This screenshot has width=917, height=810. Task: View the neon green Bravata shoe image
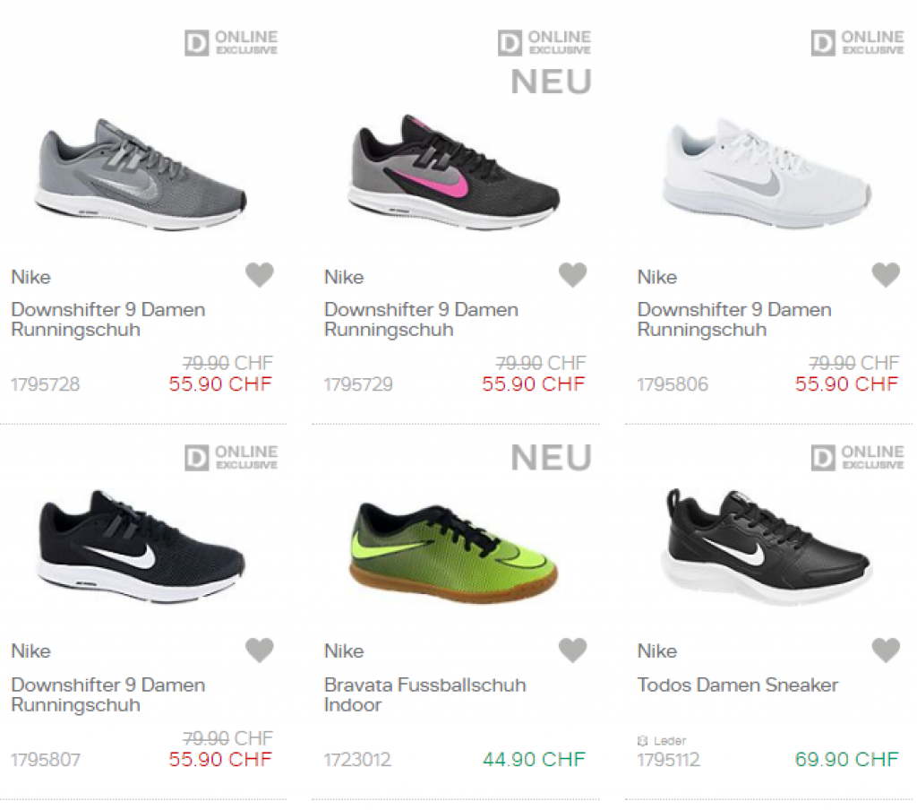pos(453,548)
